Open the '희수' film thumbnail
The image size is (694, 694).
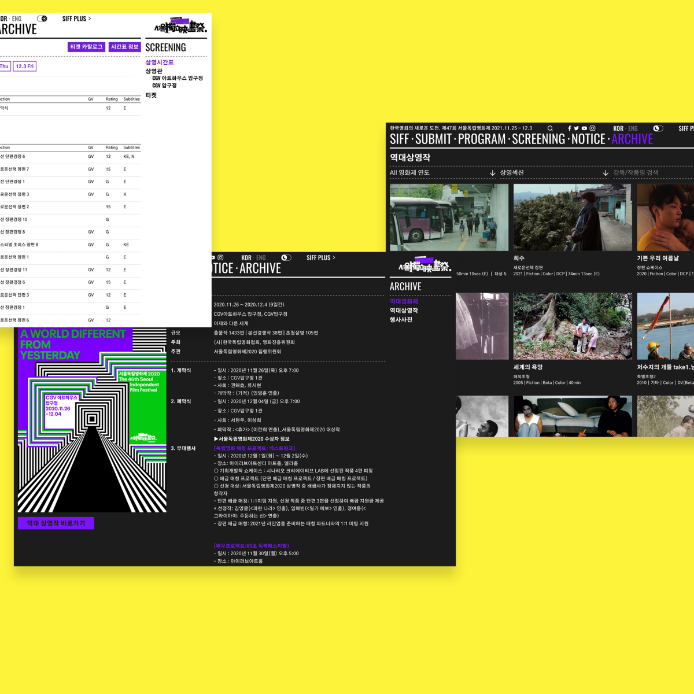tap(573, 217)
